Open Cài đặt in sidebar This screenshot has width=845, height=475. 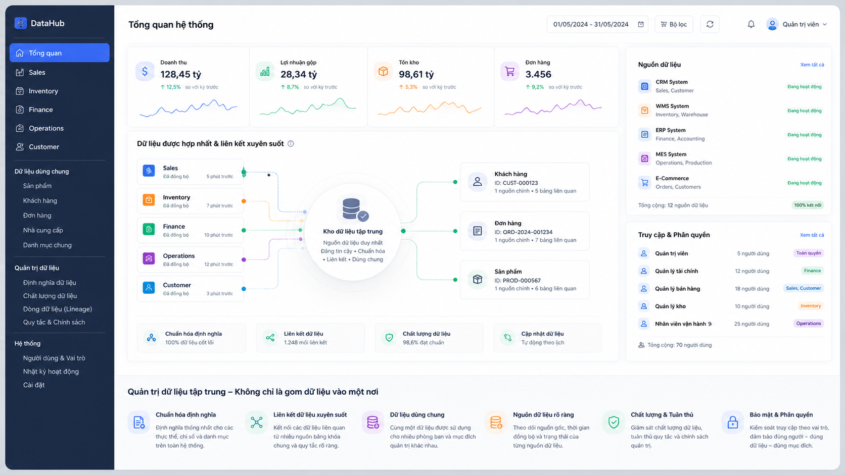pyautogui.click(x=34, y=385)
